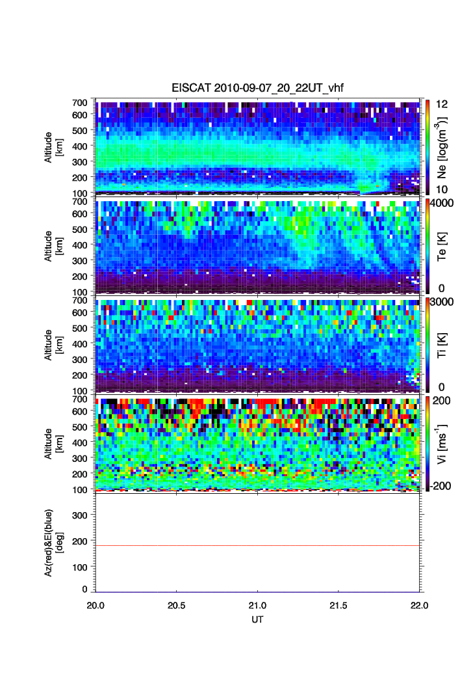Click the UT x-axis label
Viewport: 460px width, 691px height.
pyautogui.click(x=258, y=619)
